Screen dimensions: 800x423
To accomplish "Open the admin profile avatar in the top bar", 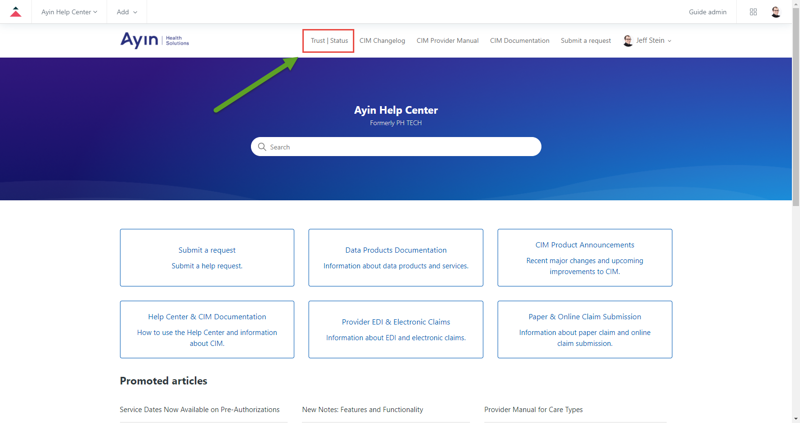I will 776,12.
